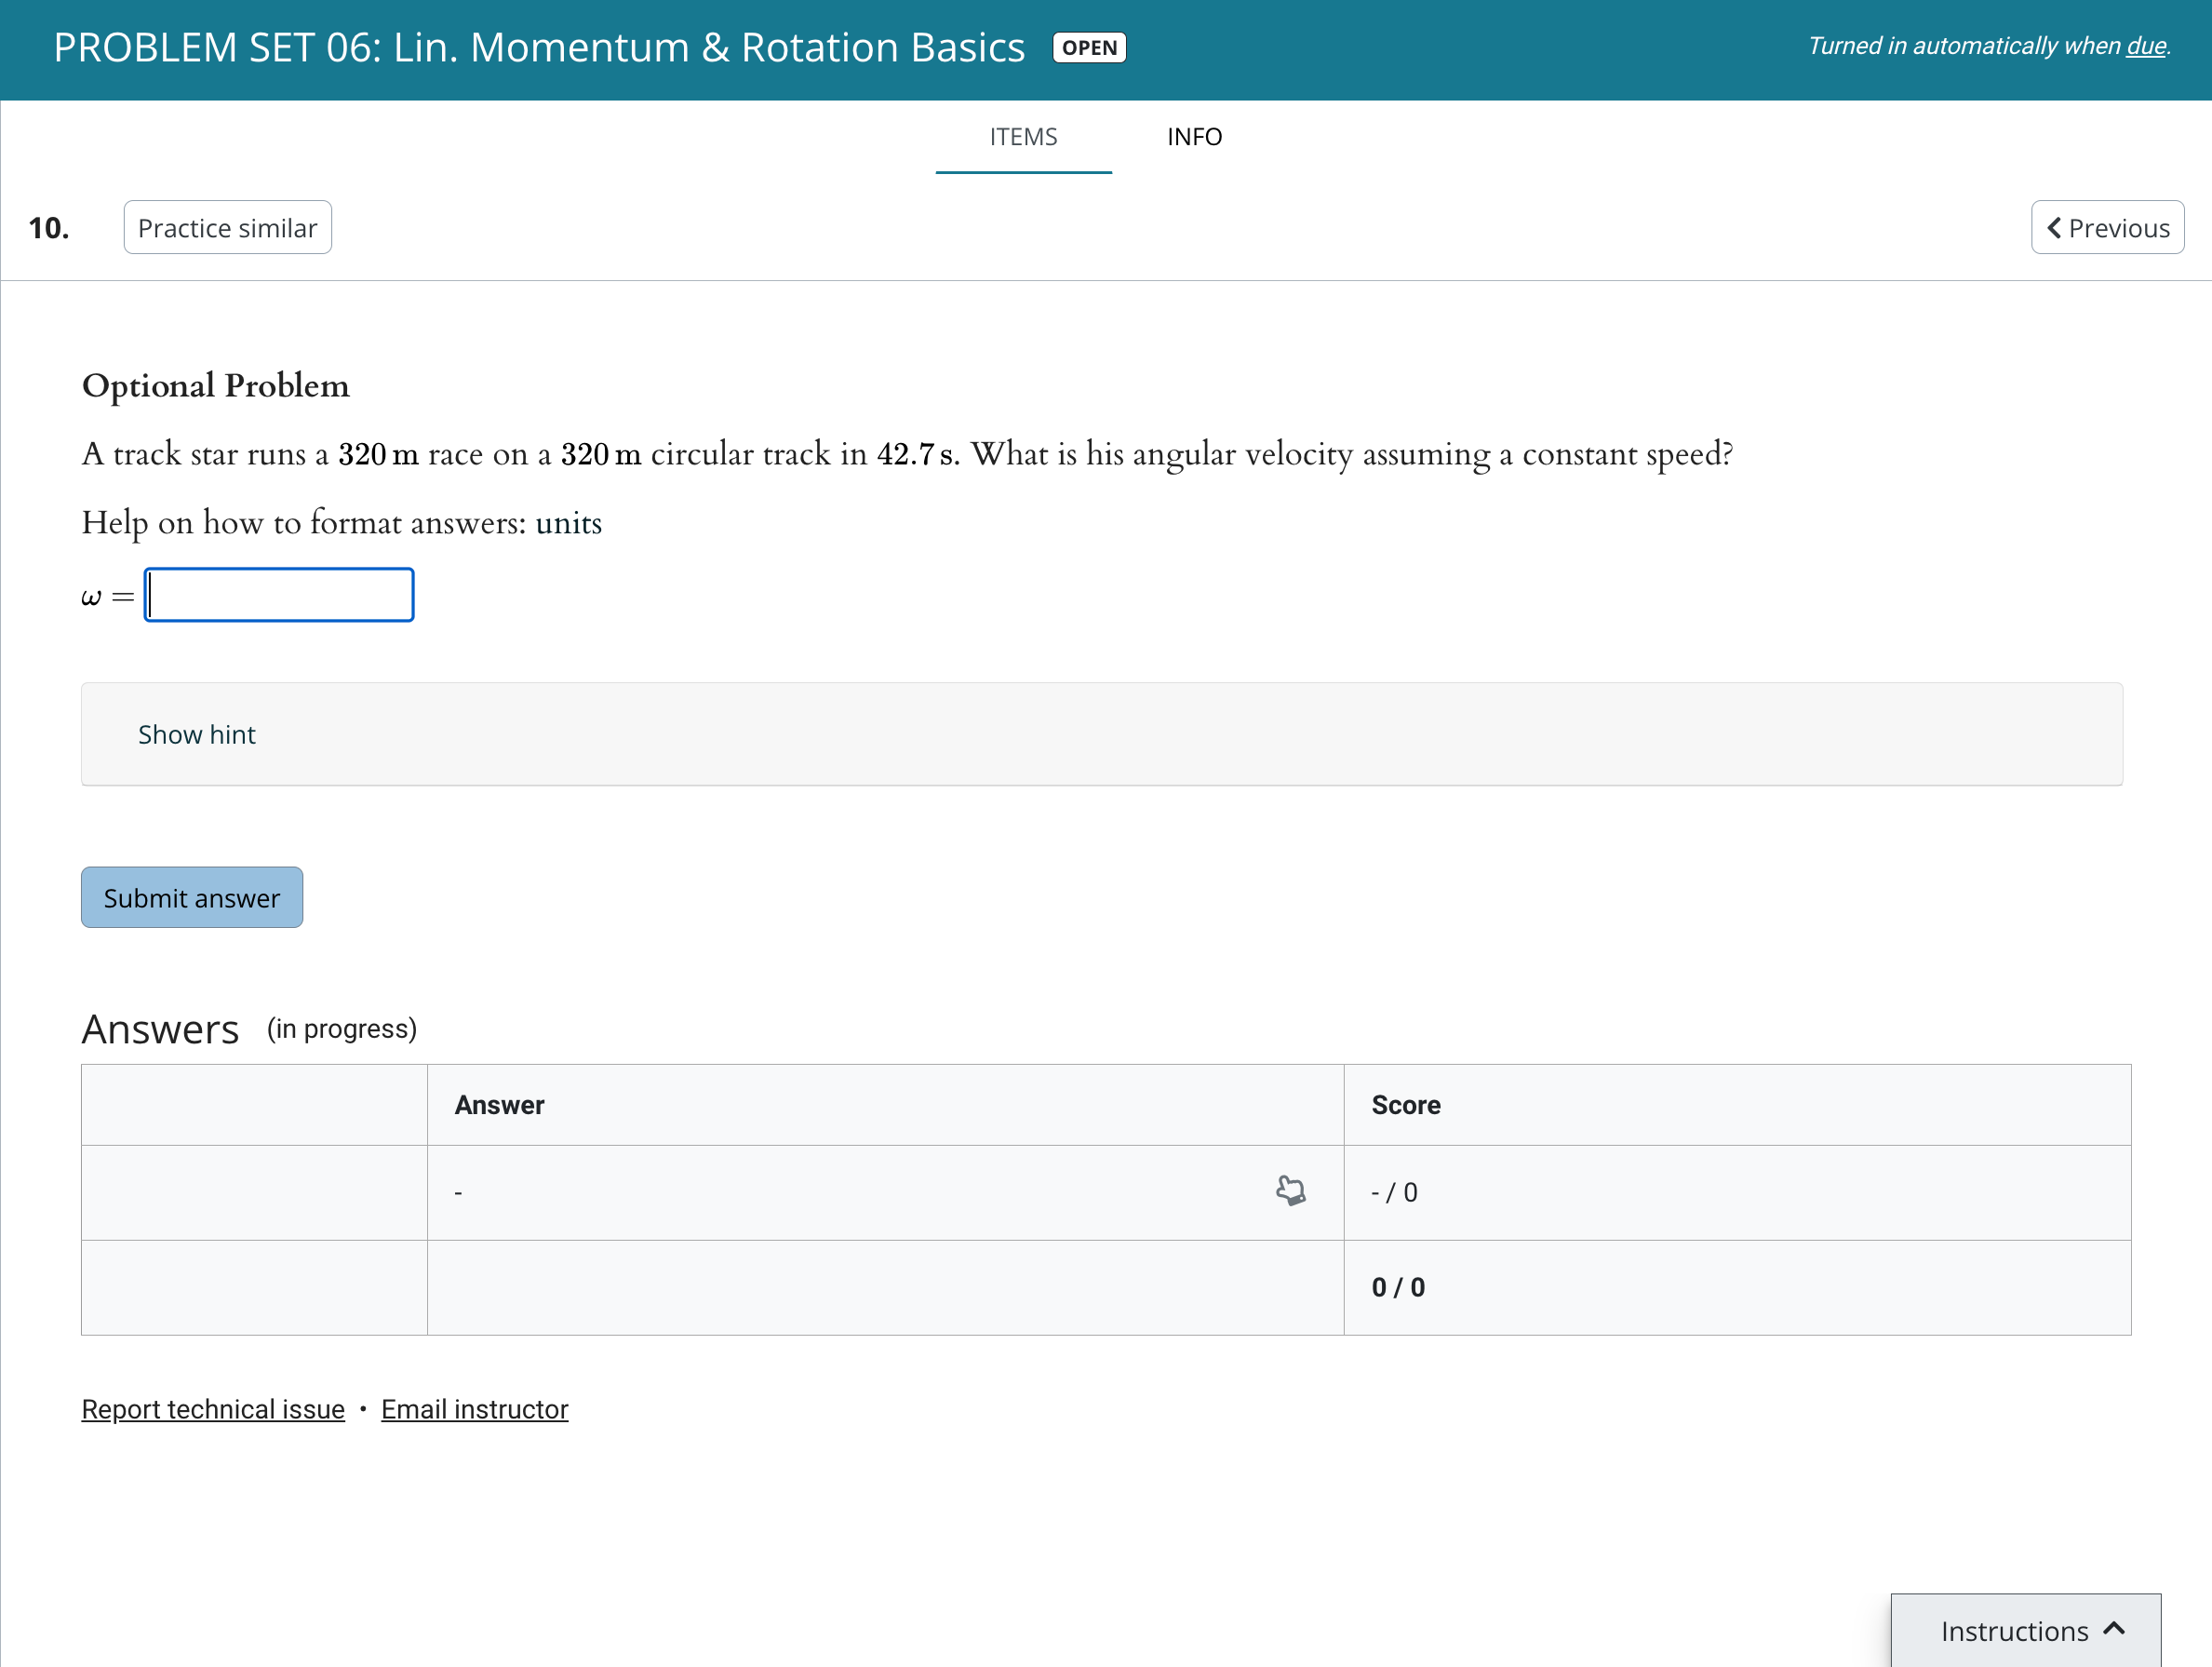Click the Instructions caret-up icon
Screen dimensions: 2212x1667
[2114, 1629]
